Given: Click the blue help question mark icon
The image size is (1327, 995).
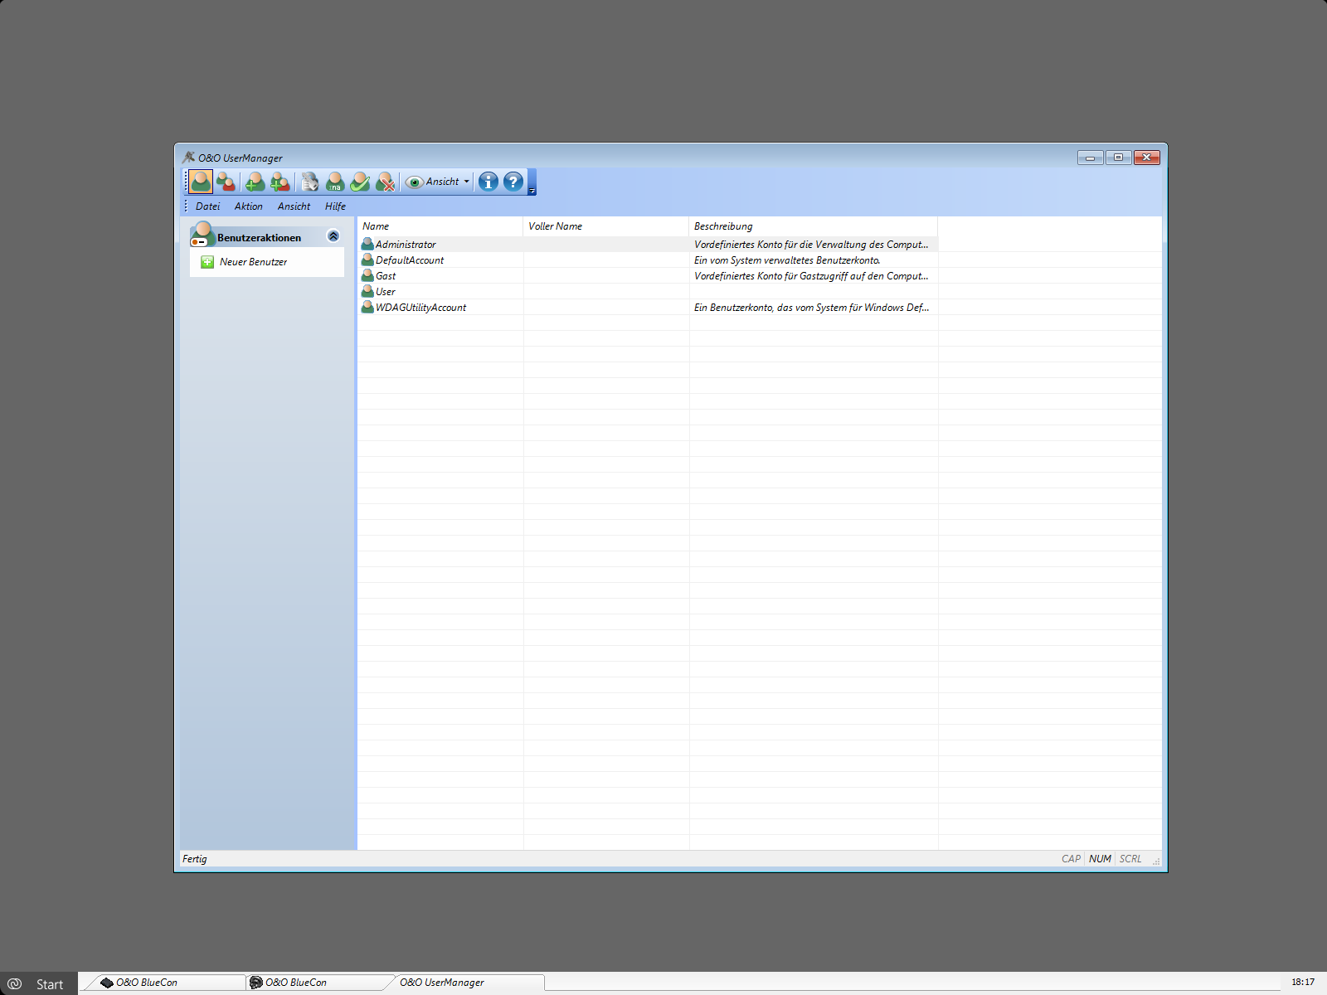Looking at the screenshot, I should pos(513,182).
